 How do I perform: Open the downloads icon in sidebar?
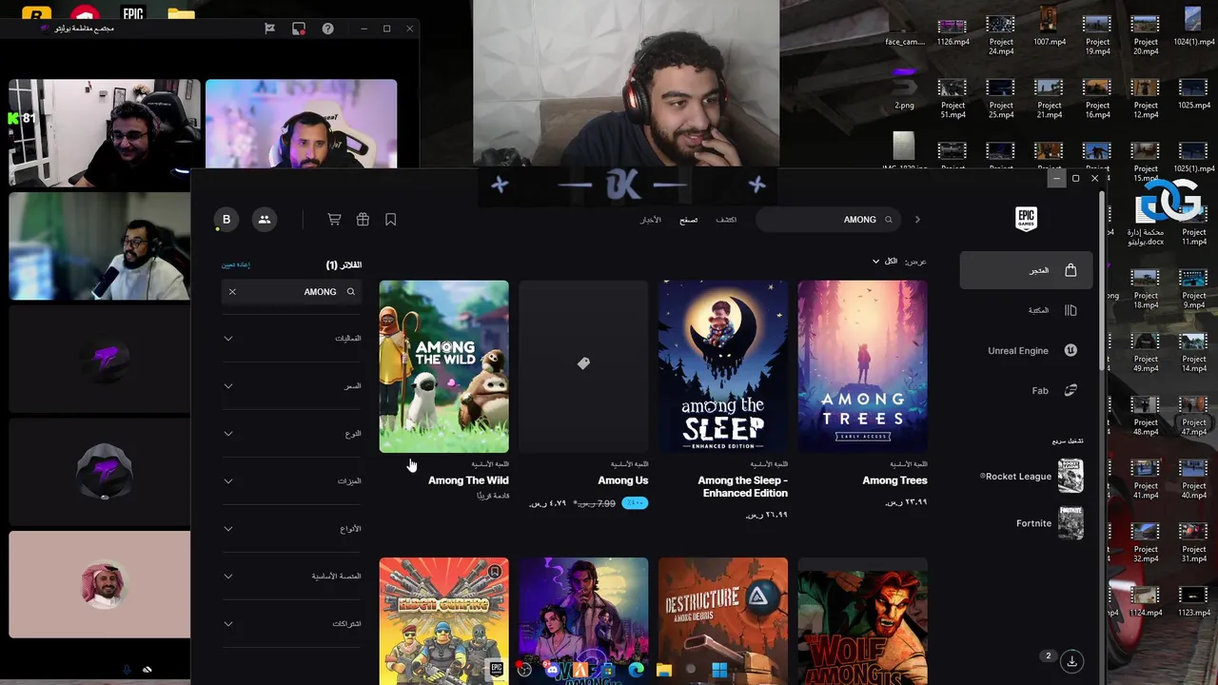coord(1072,660)
